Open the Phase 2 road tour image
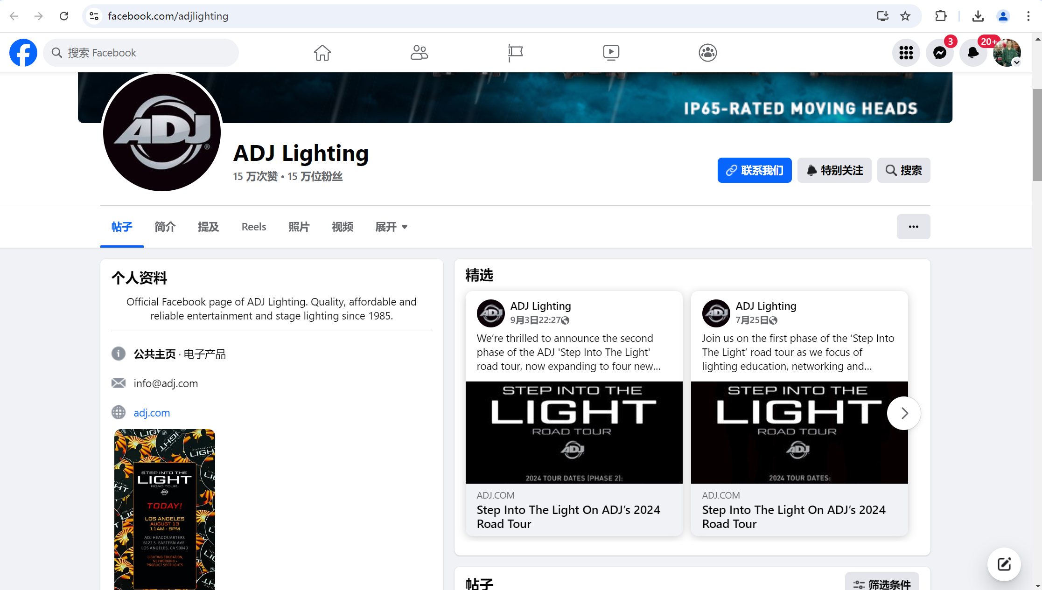This screenshot has height=590, width=1042. click(574, 432)
